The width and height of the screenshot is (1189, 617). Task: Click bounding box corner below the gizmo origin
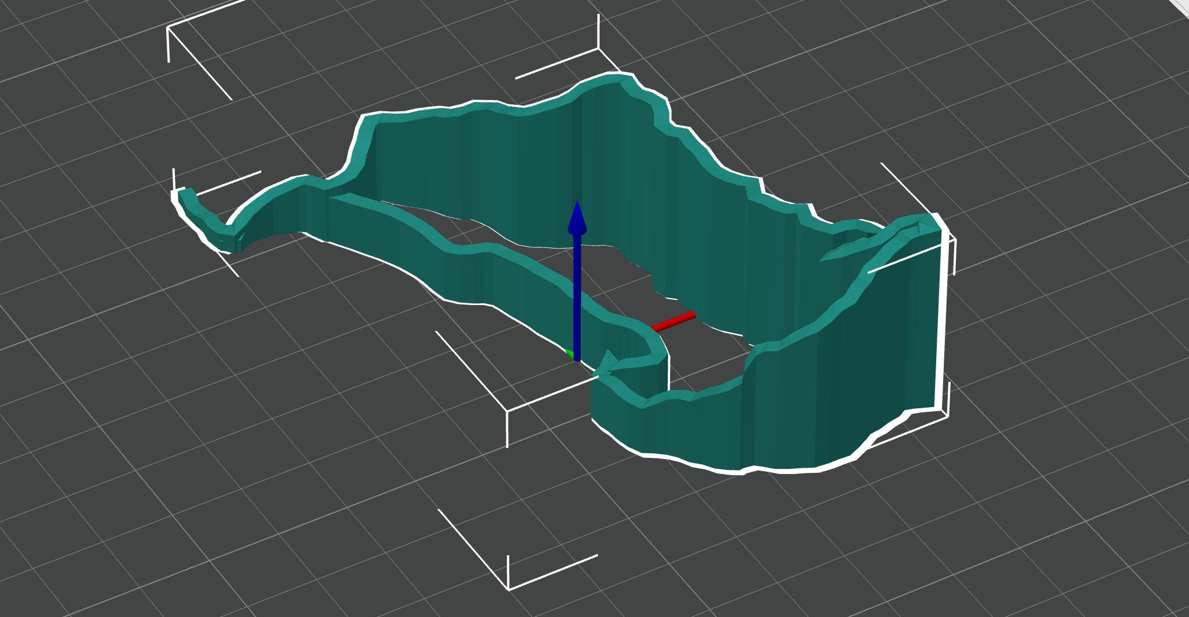(x=507, y=411)
